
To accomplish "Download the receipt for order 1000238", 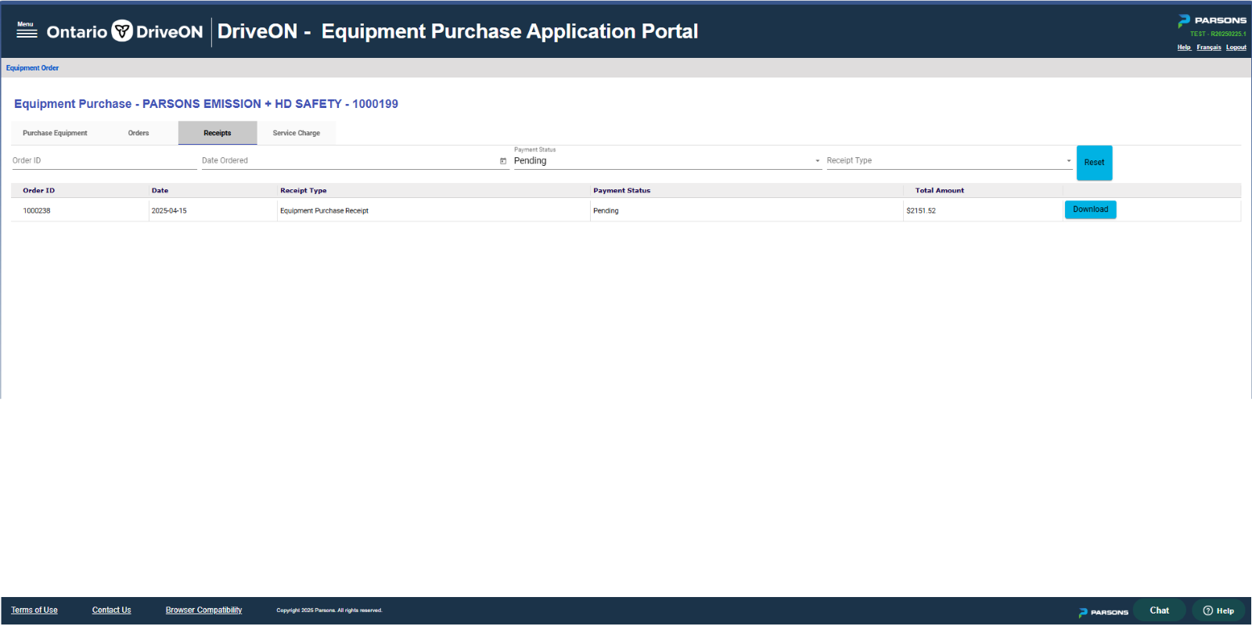I will 1090,210.
